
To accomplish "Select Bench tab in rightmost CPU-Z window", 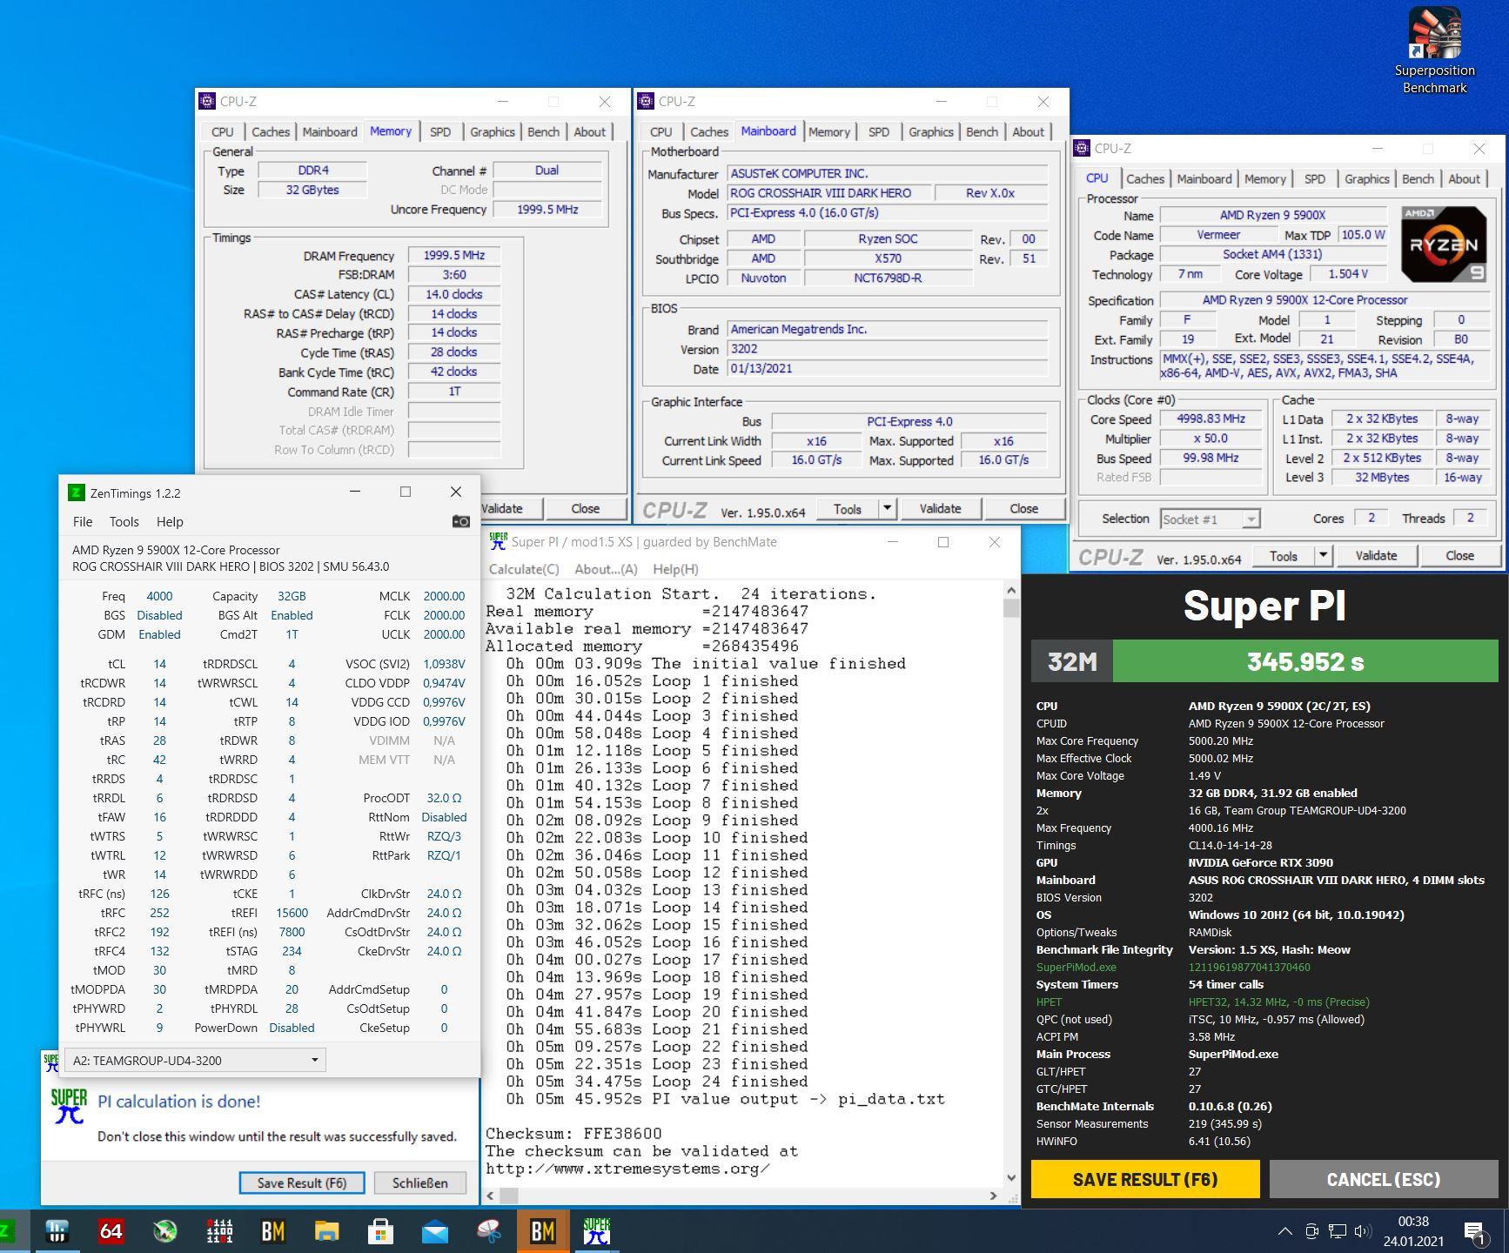I will 1418,178.
